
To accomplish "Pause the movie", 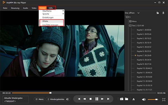I will 97,99.
